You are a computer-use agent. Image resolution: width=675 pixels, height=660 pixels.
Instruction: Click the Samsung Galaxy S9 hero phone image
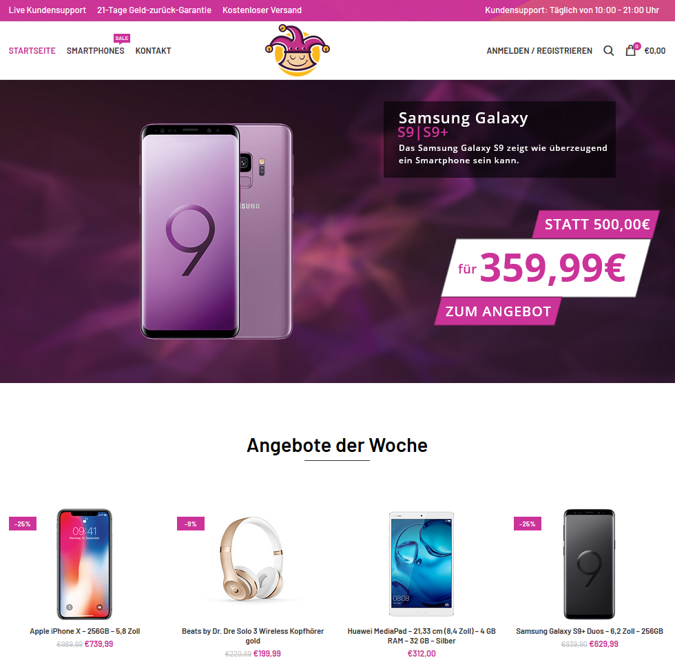pos(216,231)
